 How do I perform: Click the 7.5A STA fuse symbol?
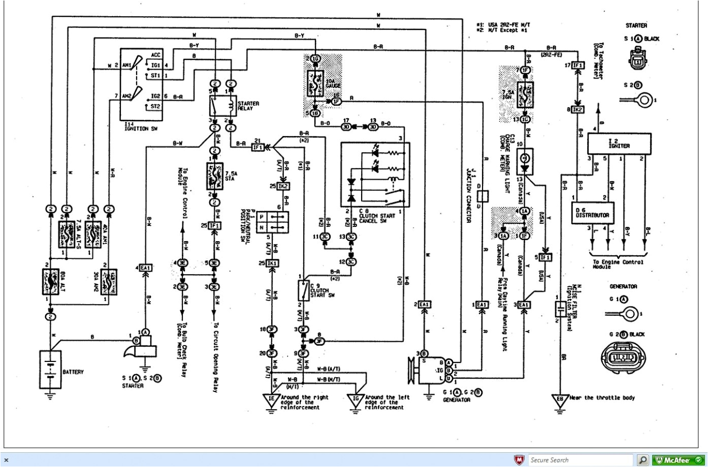(x=216, y=175)
